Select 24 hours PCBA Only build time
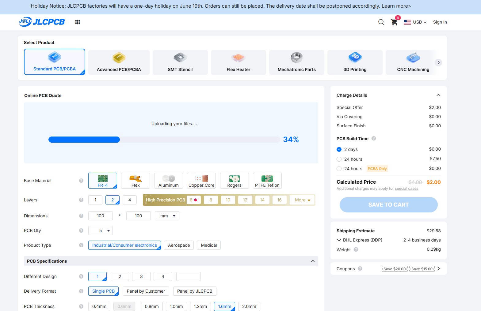 pyautogui.click(x=339, y=169)
